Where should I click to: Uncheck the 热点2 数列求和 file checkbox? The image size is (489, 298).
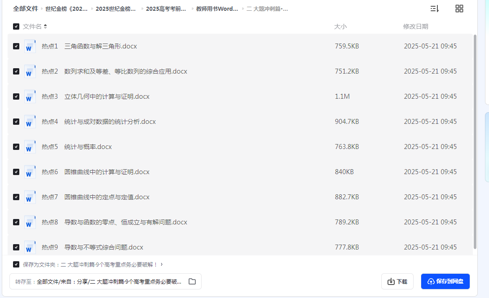click(x=16, y=71)
